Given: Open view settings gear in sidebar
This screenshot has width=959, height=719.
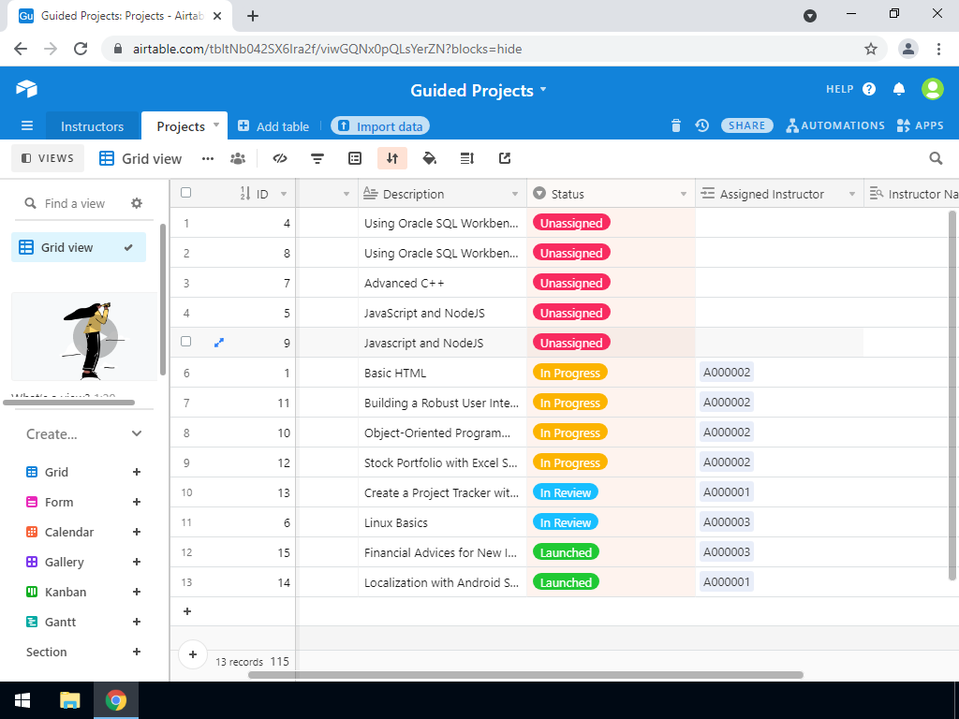Looking at the screenshot, I should point(137,203).
